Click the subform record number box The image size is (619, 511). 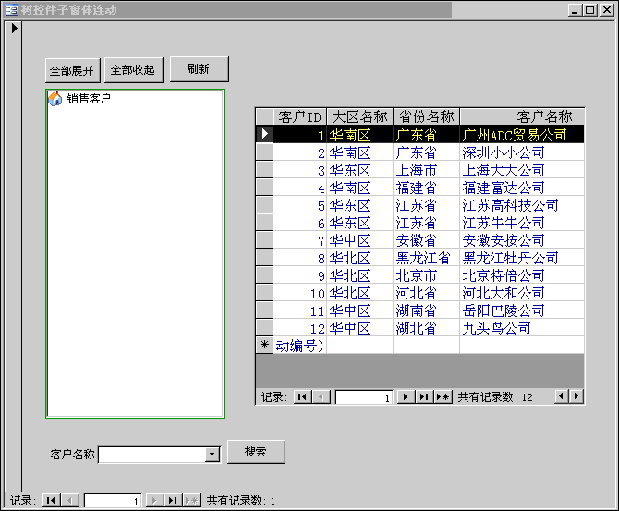tap(364, 397)
